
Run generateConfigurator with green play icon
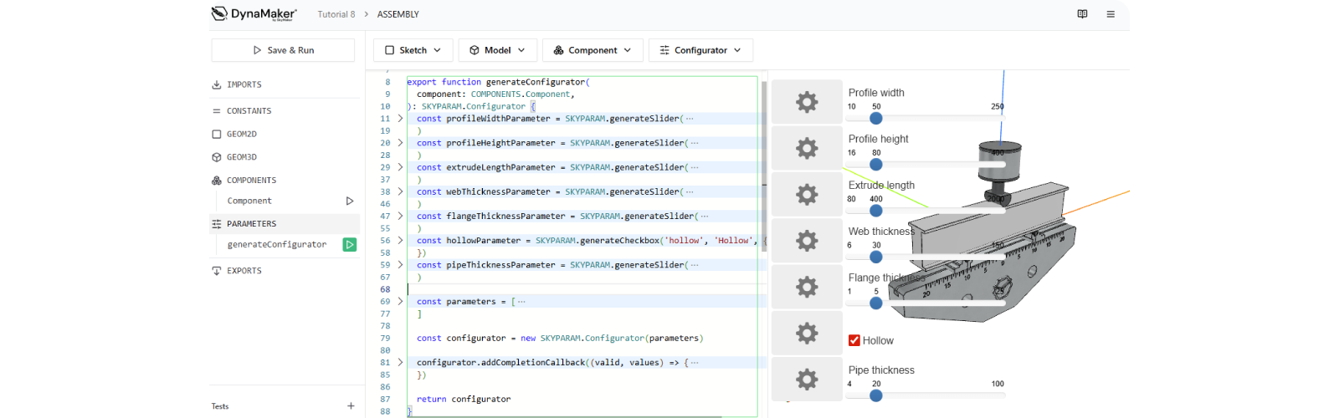point(350,245)
